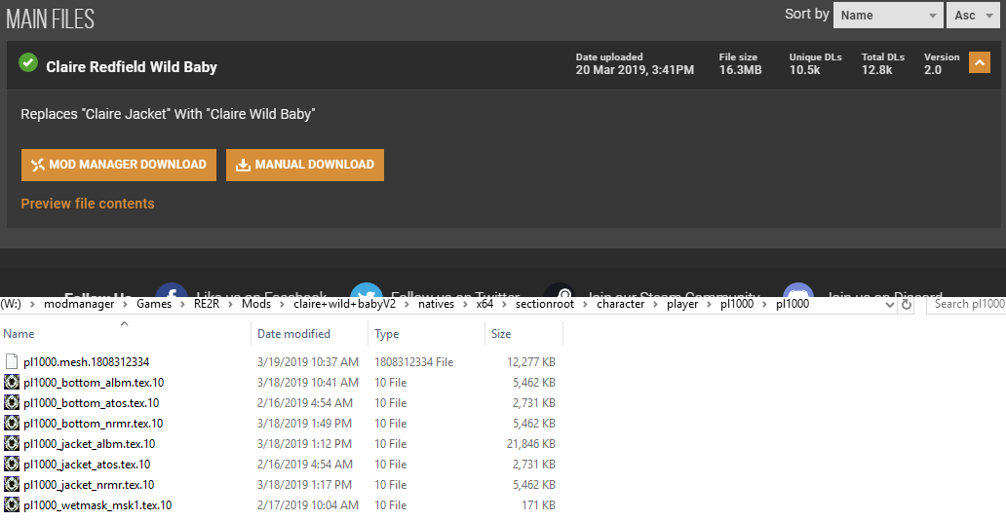This screenshot has width=1006, height=521.
Task: Open the address bar history dropdown arrow
Action: coord(889,305)
